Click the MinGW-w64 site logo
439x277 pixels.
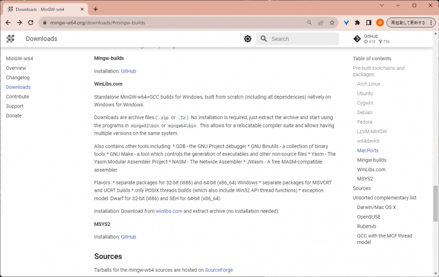(x=10, y=38)
